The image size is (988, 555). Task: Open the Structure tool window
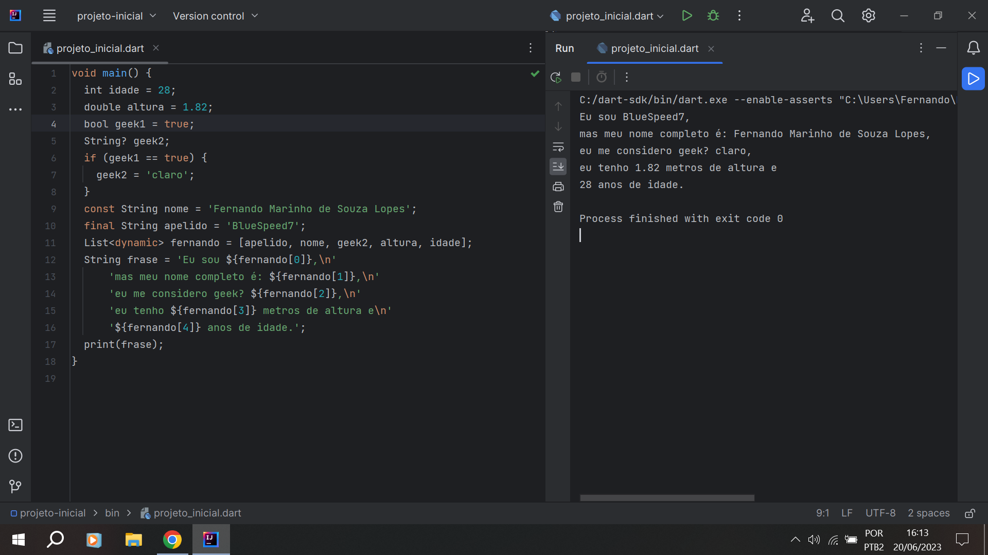tap(15, 79)
